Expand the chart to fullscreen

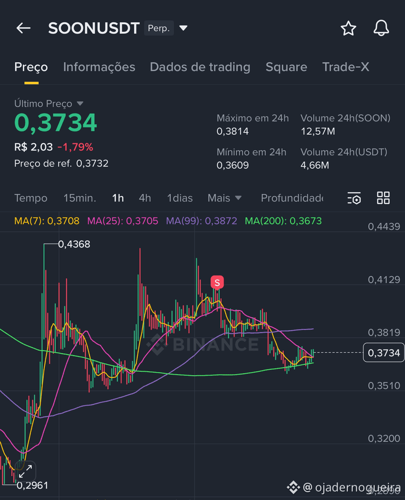pos(25,471)
